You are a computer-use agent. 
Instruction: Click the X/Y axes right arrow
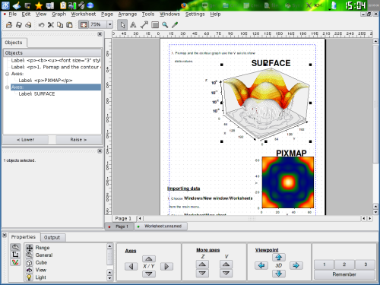tap(166, 266)
